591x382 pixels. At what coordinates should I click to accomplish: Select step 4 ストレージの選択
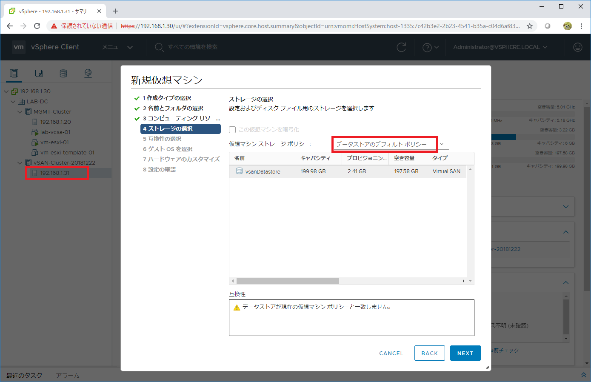(x=180, y=128)
